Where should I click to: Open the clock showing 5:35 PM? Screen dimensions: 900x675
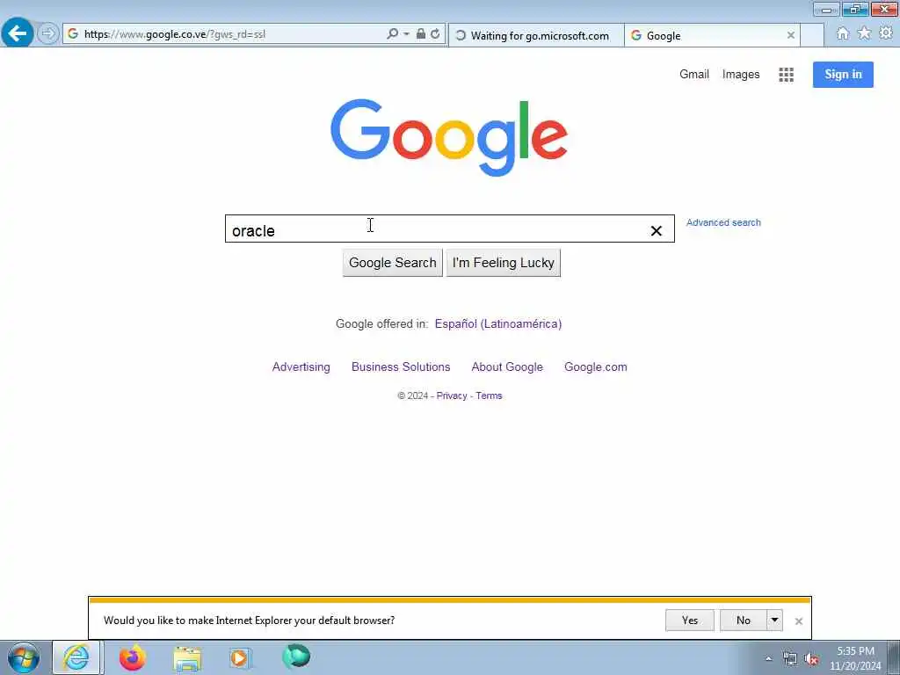854,658
